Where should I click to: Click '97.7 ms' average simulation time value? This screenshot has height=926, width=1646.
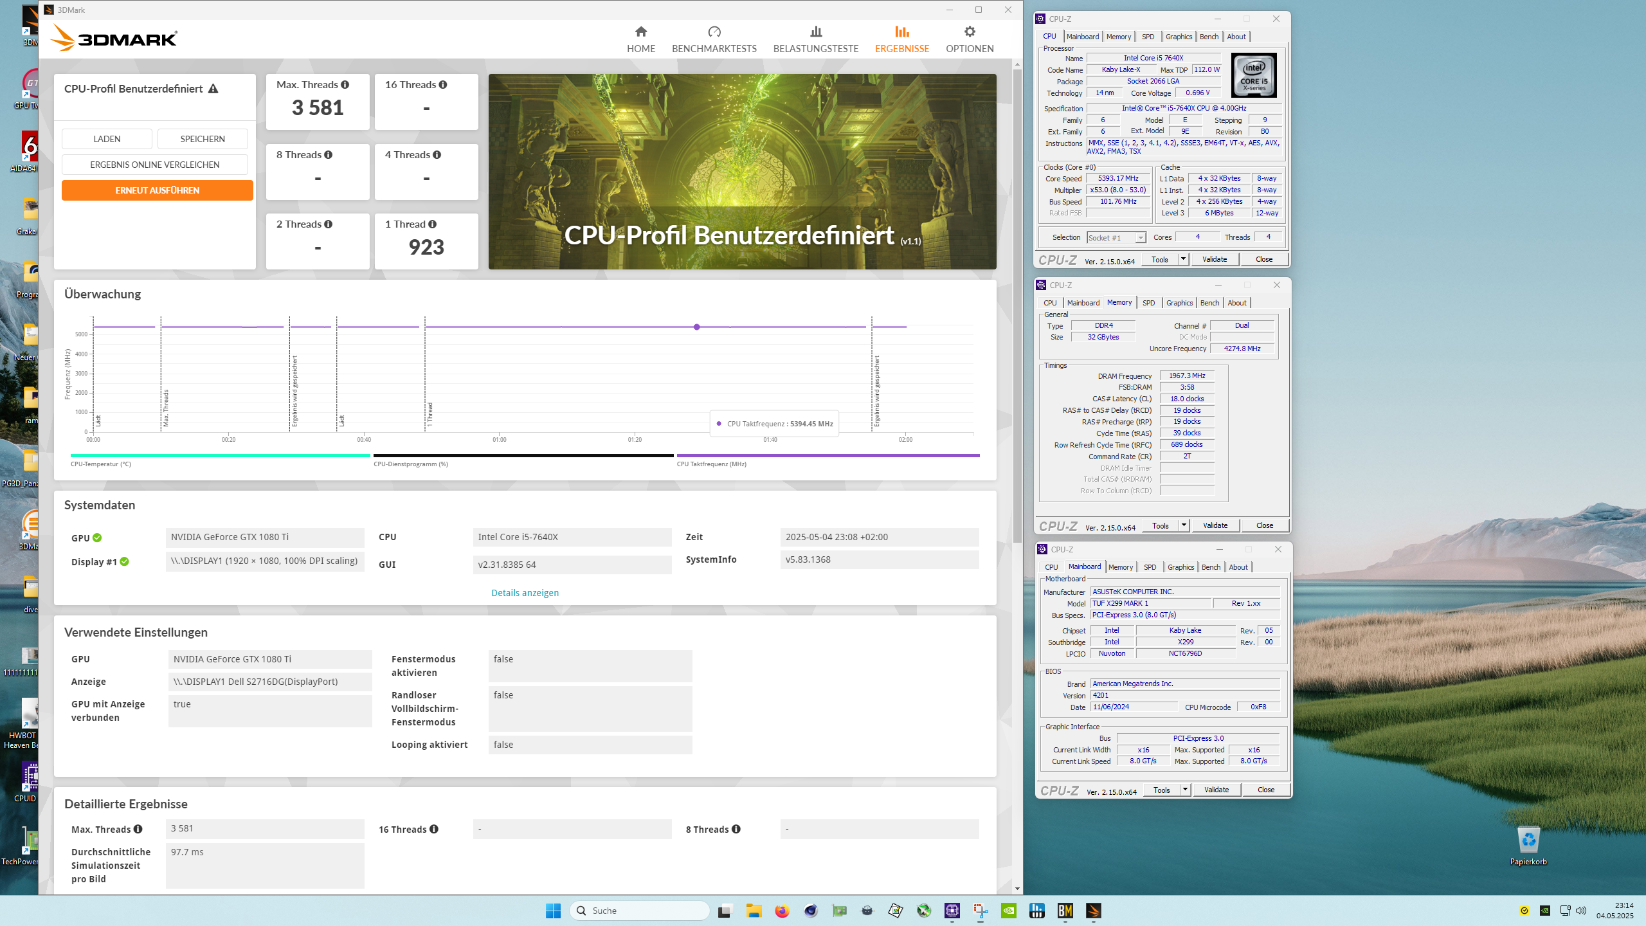tap(265, 865)
